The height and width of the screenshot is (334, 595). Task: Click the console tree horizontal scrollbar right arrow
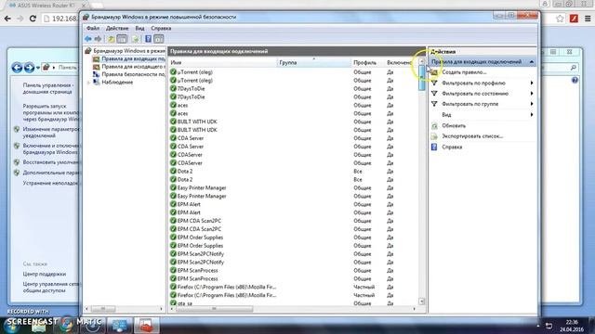(x=161, y=309)
